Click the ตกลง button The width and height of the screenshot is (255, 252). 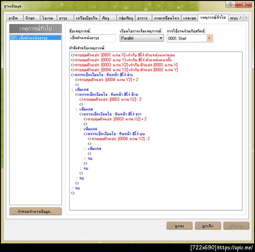pyautogui.click(x=179, y=226)
